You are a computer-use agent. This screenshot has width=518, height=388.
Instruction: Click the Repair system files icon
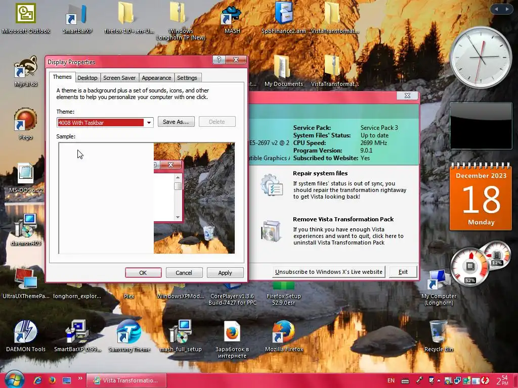click(272, 185)
